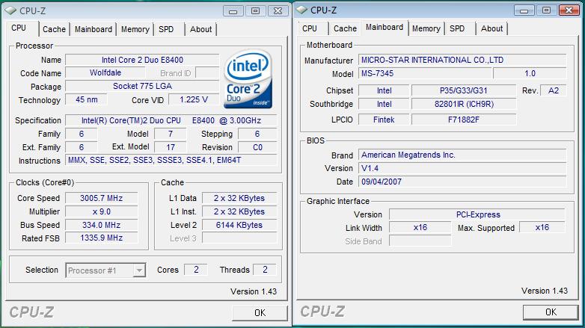Maximize the left CPU-Z window
Image resolution: width=585 pixels, height=328 pixels.
point(255,11)
